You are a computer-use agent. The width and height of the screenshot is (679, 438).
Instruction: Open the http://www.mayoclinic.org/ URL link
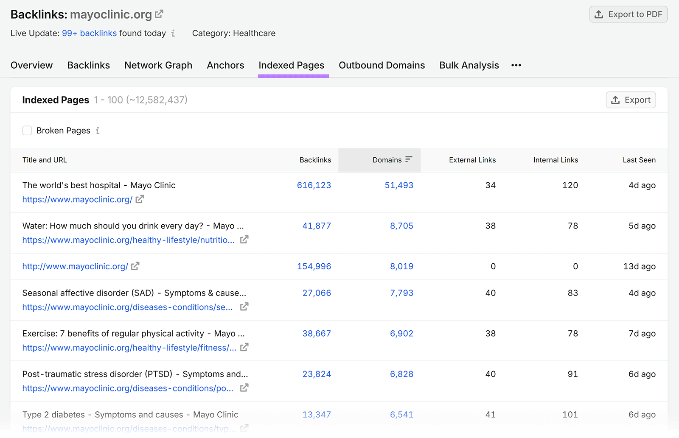[x=75, y=266]
